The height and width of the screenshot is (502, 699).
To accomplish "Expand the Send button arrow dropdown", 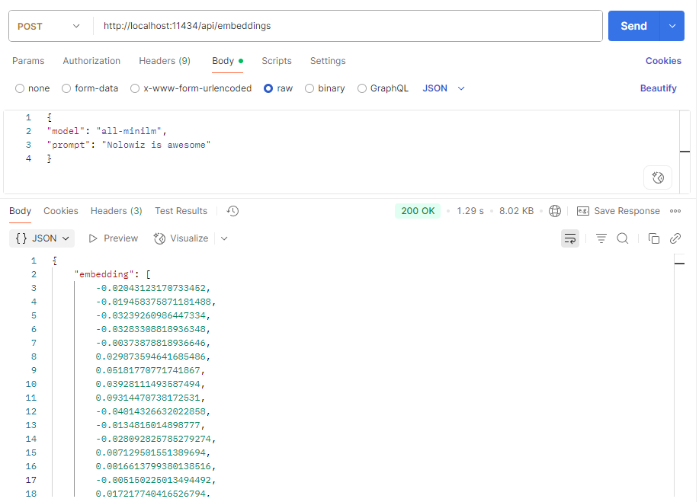I will tap(672, 26).
